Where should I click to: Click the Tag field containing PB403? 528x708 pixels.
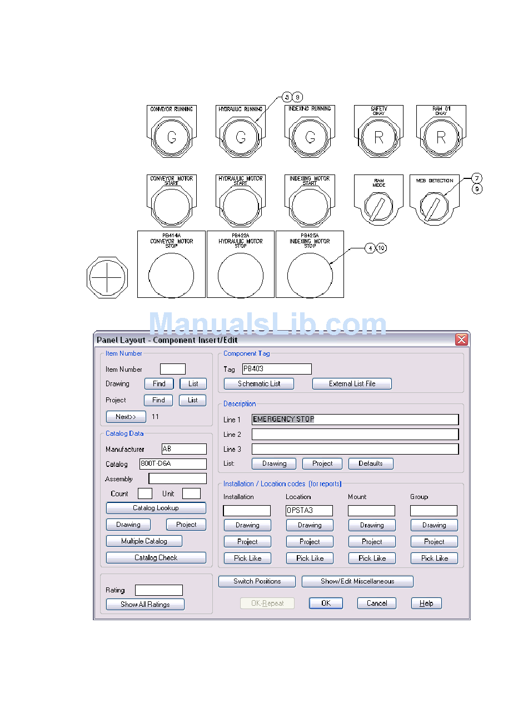pyautogui.click(x=277, y=369)
